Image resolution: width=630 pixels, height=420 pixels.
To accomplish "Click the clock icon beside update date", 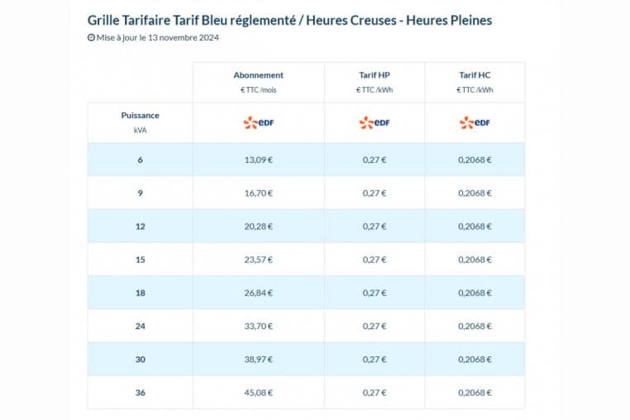I will click(x=91, y=37).
